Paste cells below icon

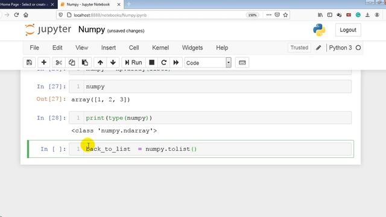click(85, 63)
